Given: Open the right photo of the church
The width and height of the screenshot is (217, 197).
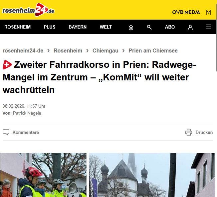Looking at the screenshot, I should pyautogui.click(x=152, y=175).
